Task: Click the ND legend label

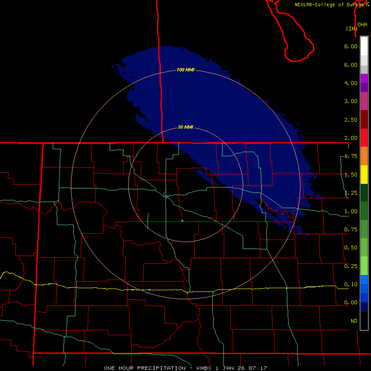Action: (354, 321)
